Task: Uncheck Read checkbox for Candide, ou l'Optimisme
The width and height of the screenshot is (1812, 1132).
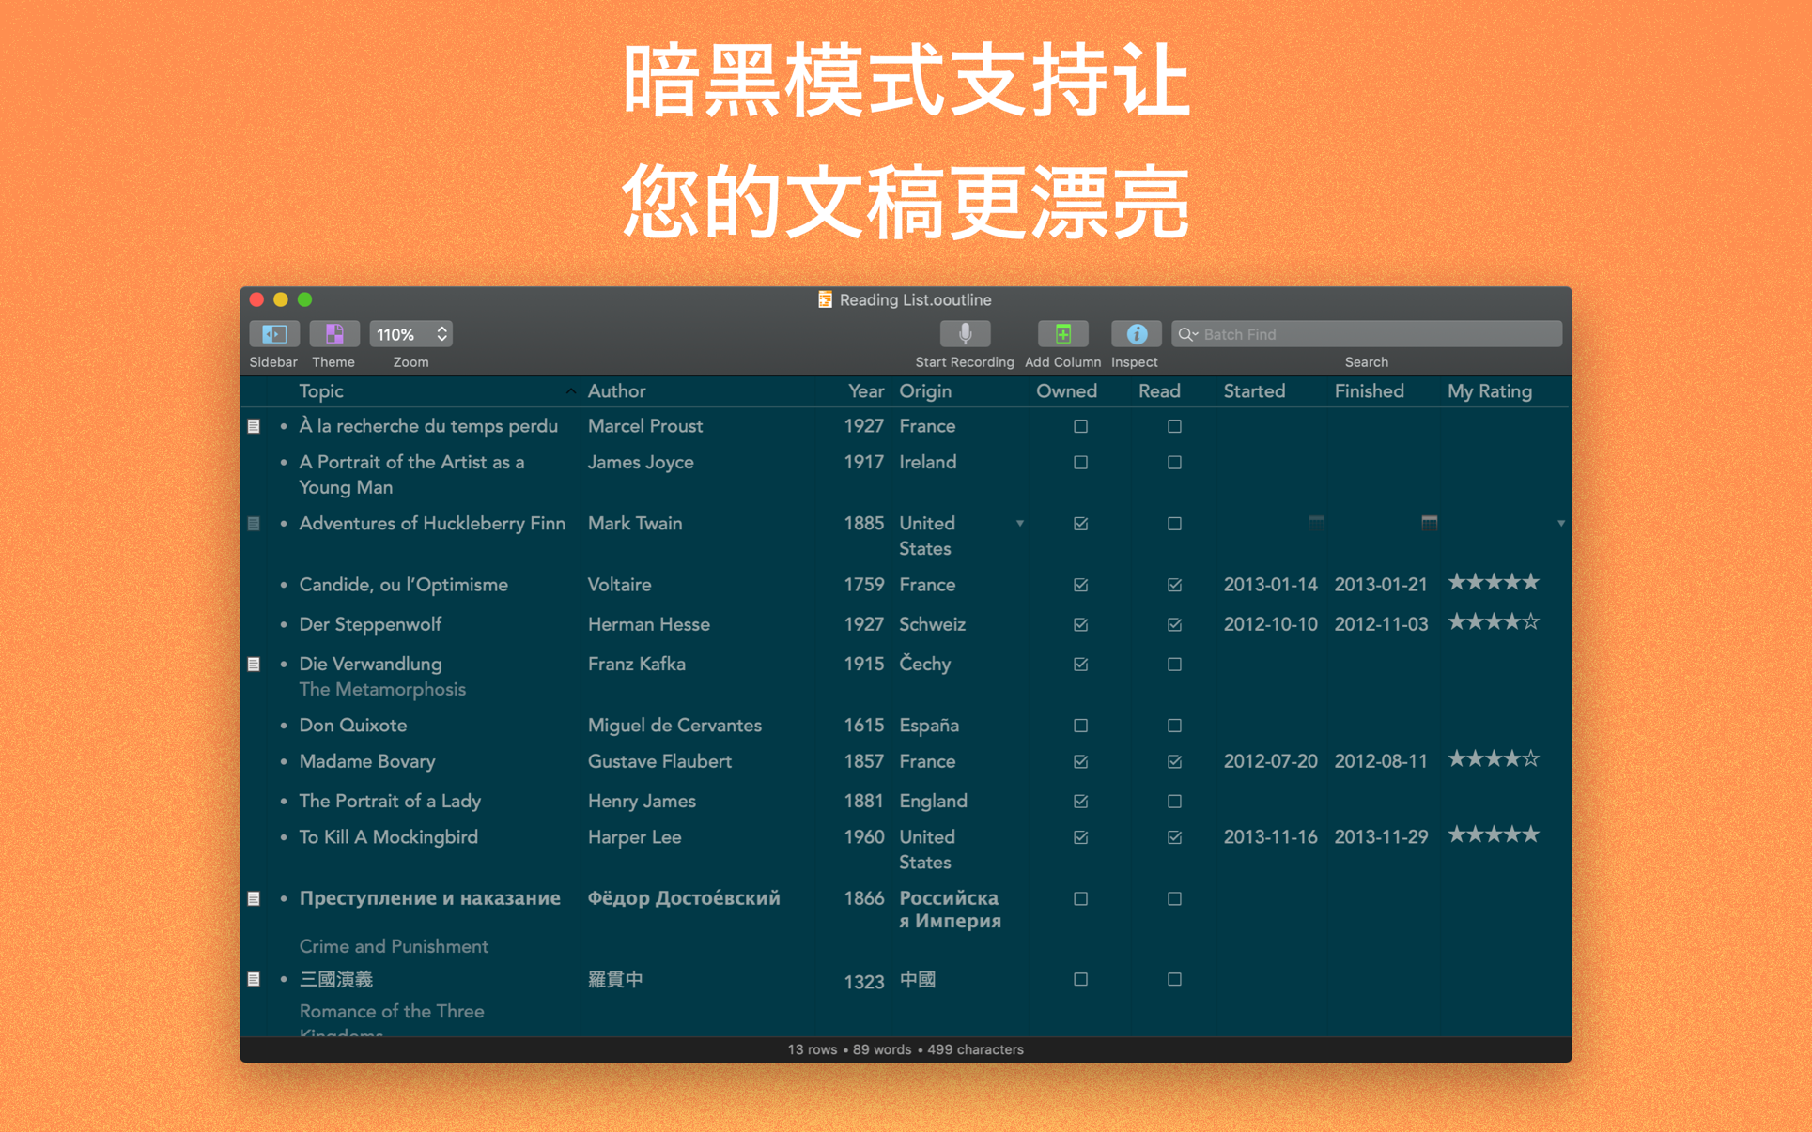Action: pos(1174,584)
